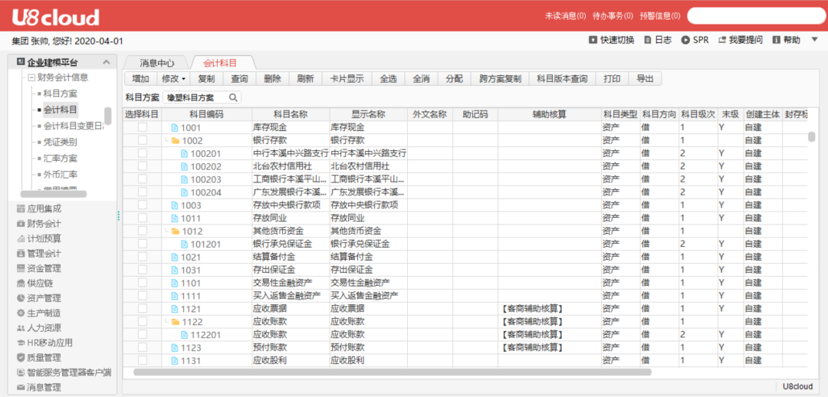Click the SPR play icon
Screen dimensions: 828x397
[685, 40]
